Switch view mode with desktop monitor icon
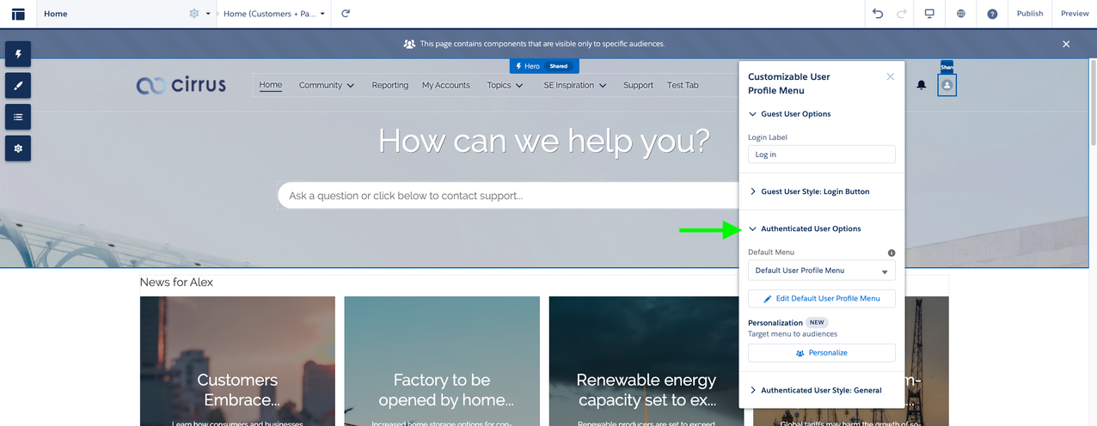 coord(929,14)
